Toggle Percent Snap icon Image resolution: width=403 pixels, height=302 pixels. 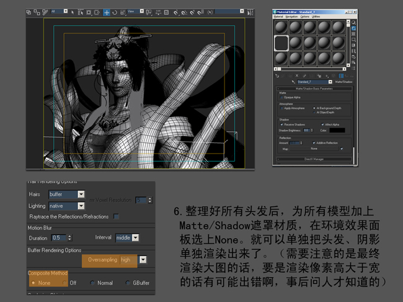click(192, 12)
